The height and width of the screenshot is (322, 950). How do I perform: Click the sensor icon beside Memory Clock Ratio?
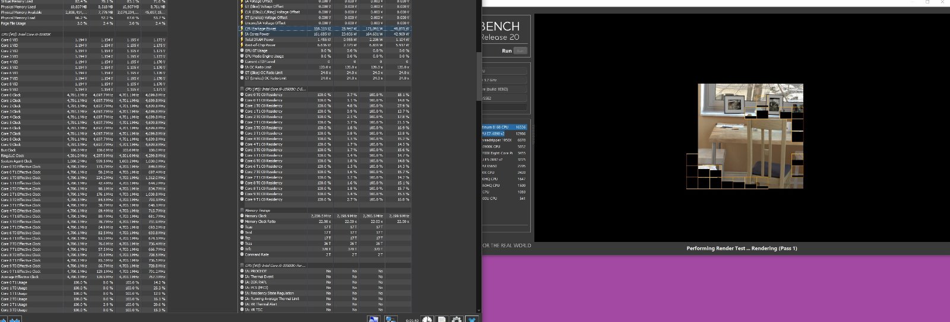point(242,221)
